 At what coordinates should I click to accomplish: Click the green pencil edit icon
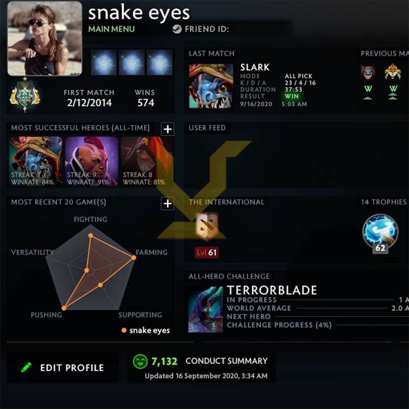click(x=26, y=367)
